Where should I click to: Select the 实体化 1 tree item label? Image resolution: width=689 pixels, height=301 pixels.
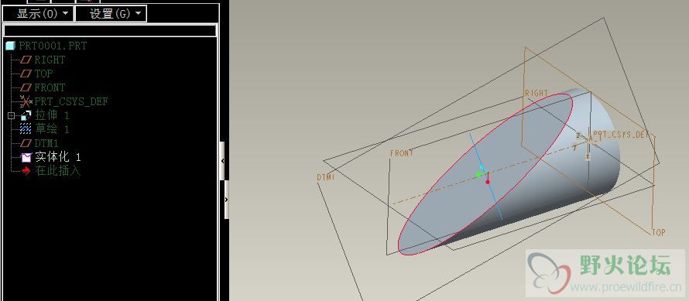coord(57,157)
